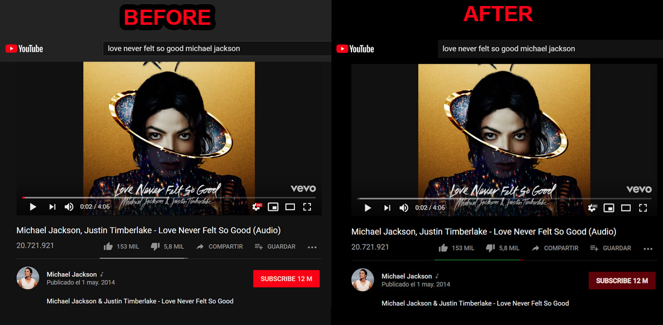Click the description line in AFTER panel

tap(475, 303)
